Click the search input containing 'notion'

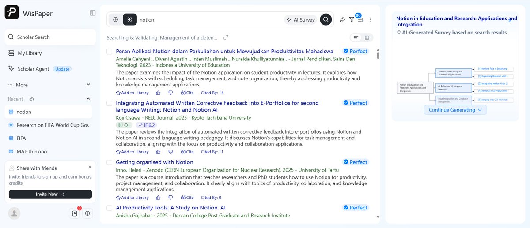(209, 20)
